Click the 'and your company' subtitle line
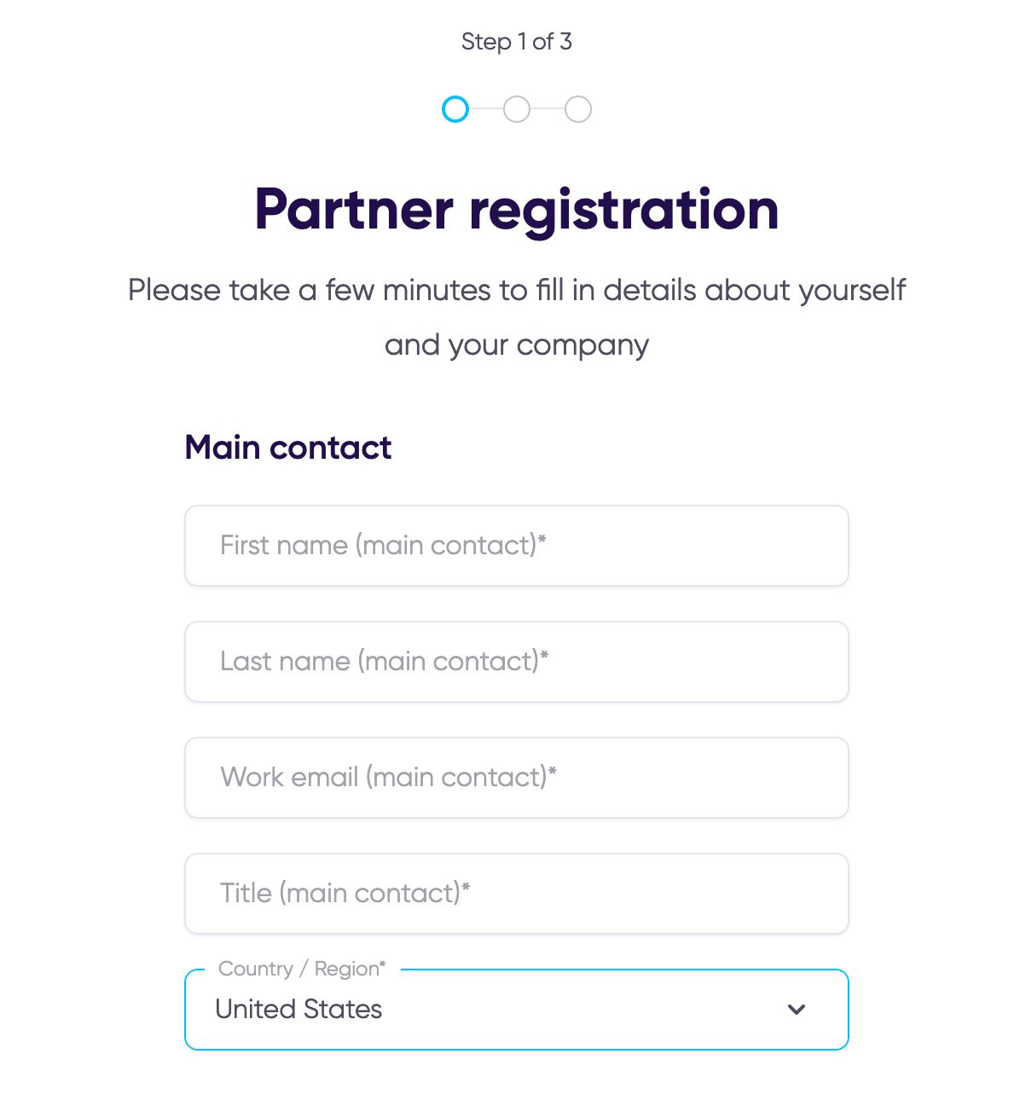 (517, 345)
